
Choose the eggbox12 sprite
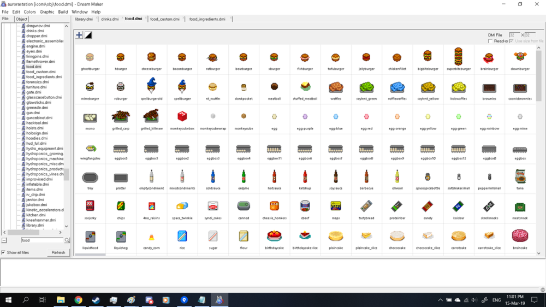[458, 150]
